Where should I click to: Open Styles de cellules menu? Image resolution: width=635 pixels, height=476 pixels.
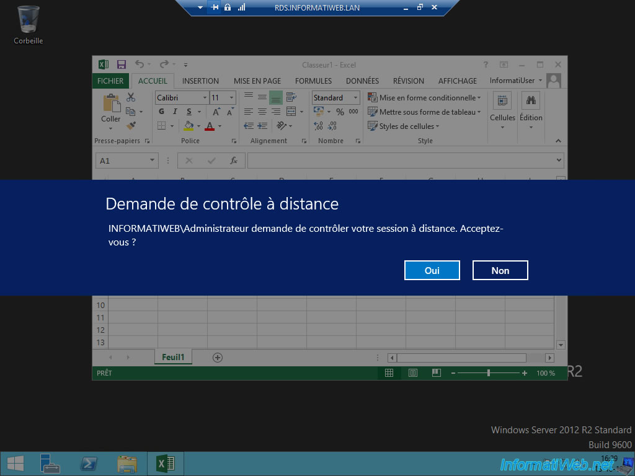point(403,126)
